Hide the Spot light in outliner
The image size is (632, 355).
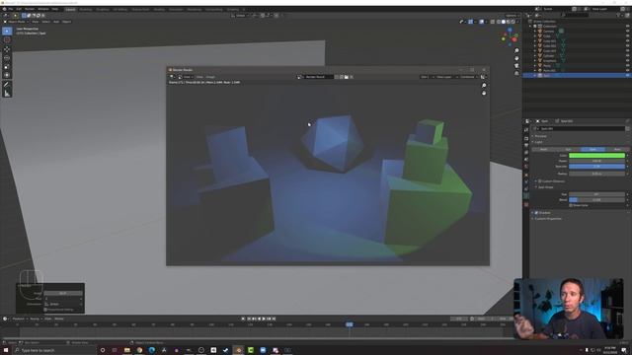tap(628, 75)
